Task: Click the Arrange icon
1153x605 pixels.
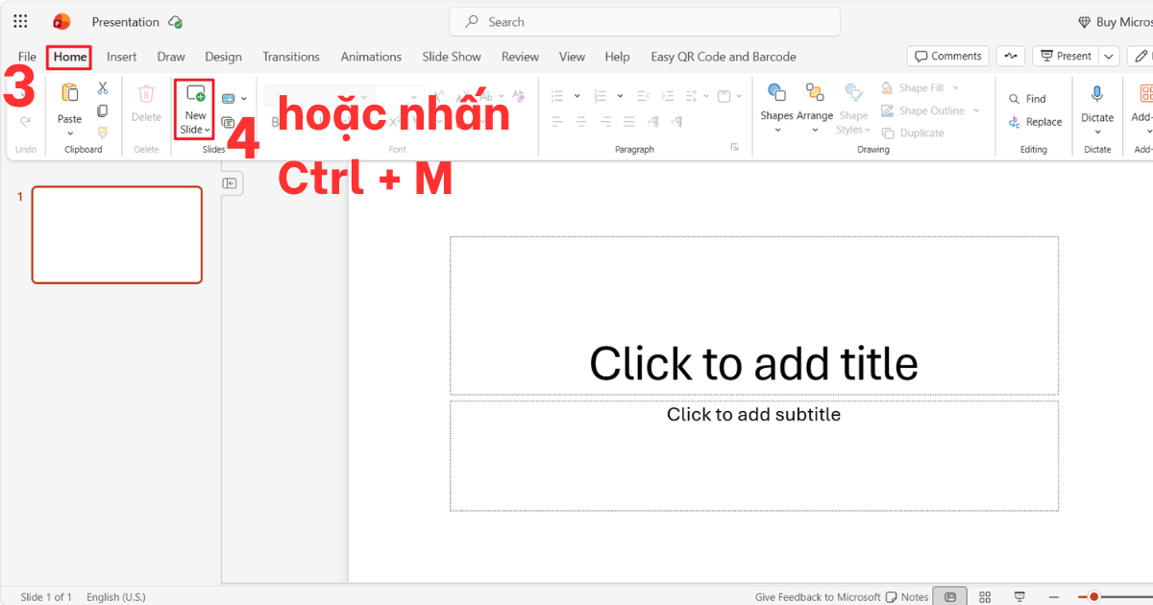Action: click(815, 93)
